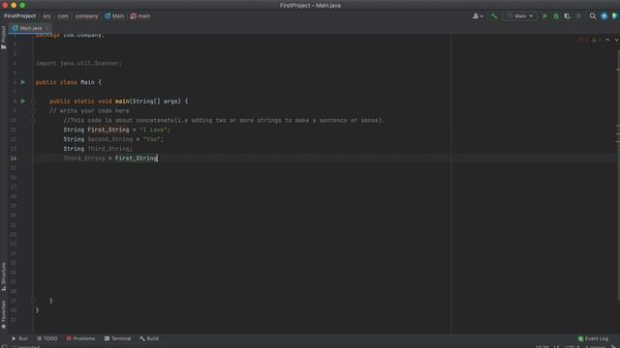Click the LF line separator in status bar
620x348 pixels.
coord(556,346)
